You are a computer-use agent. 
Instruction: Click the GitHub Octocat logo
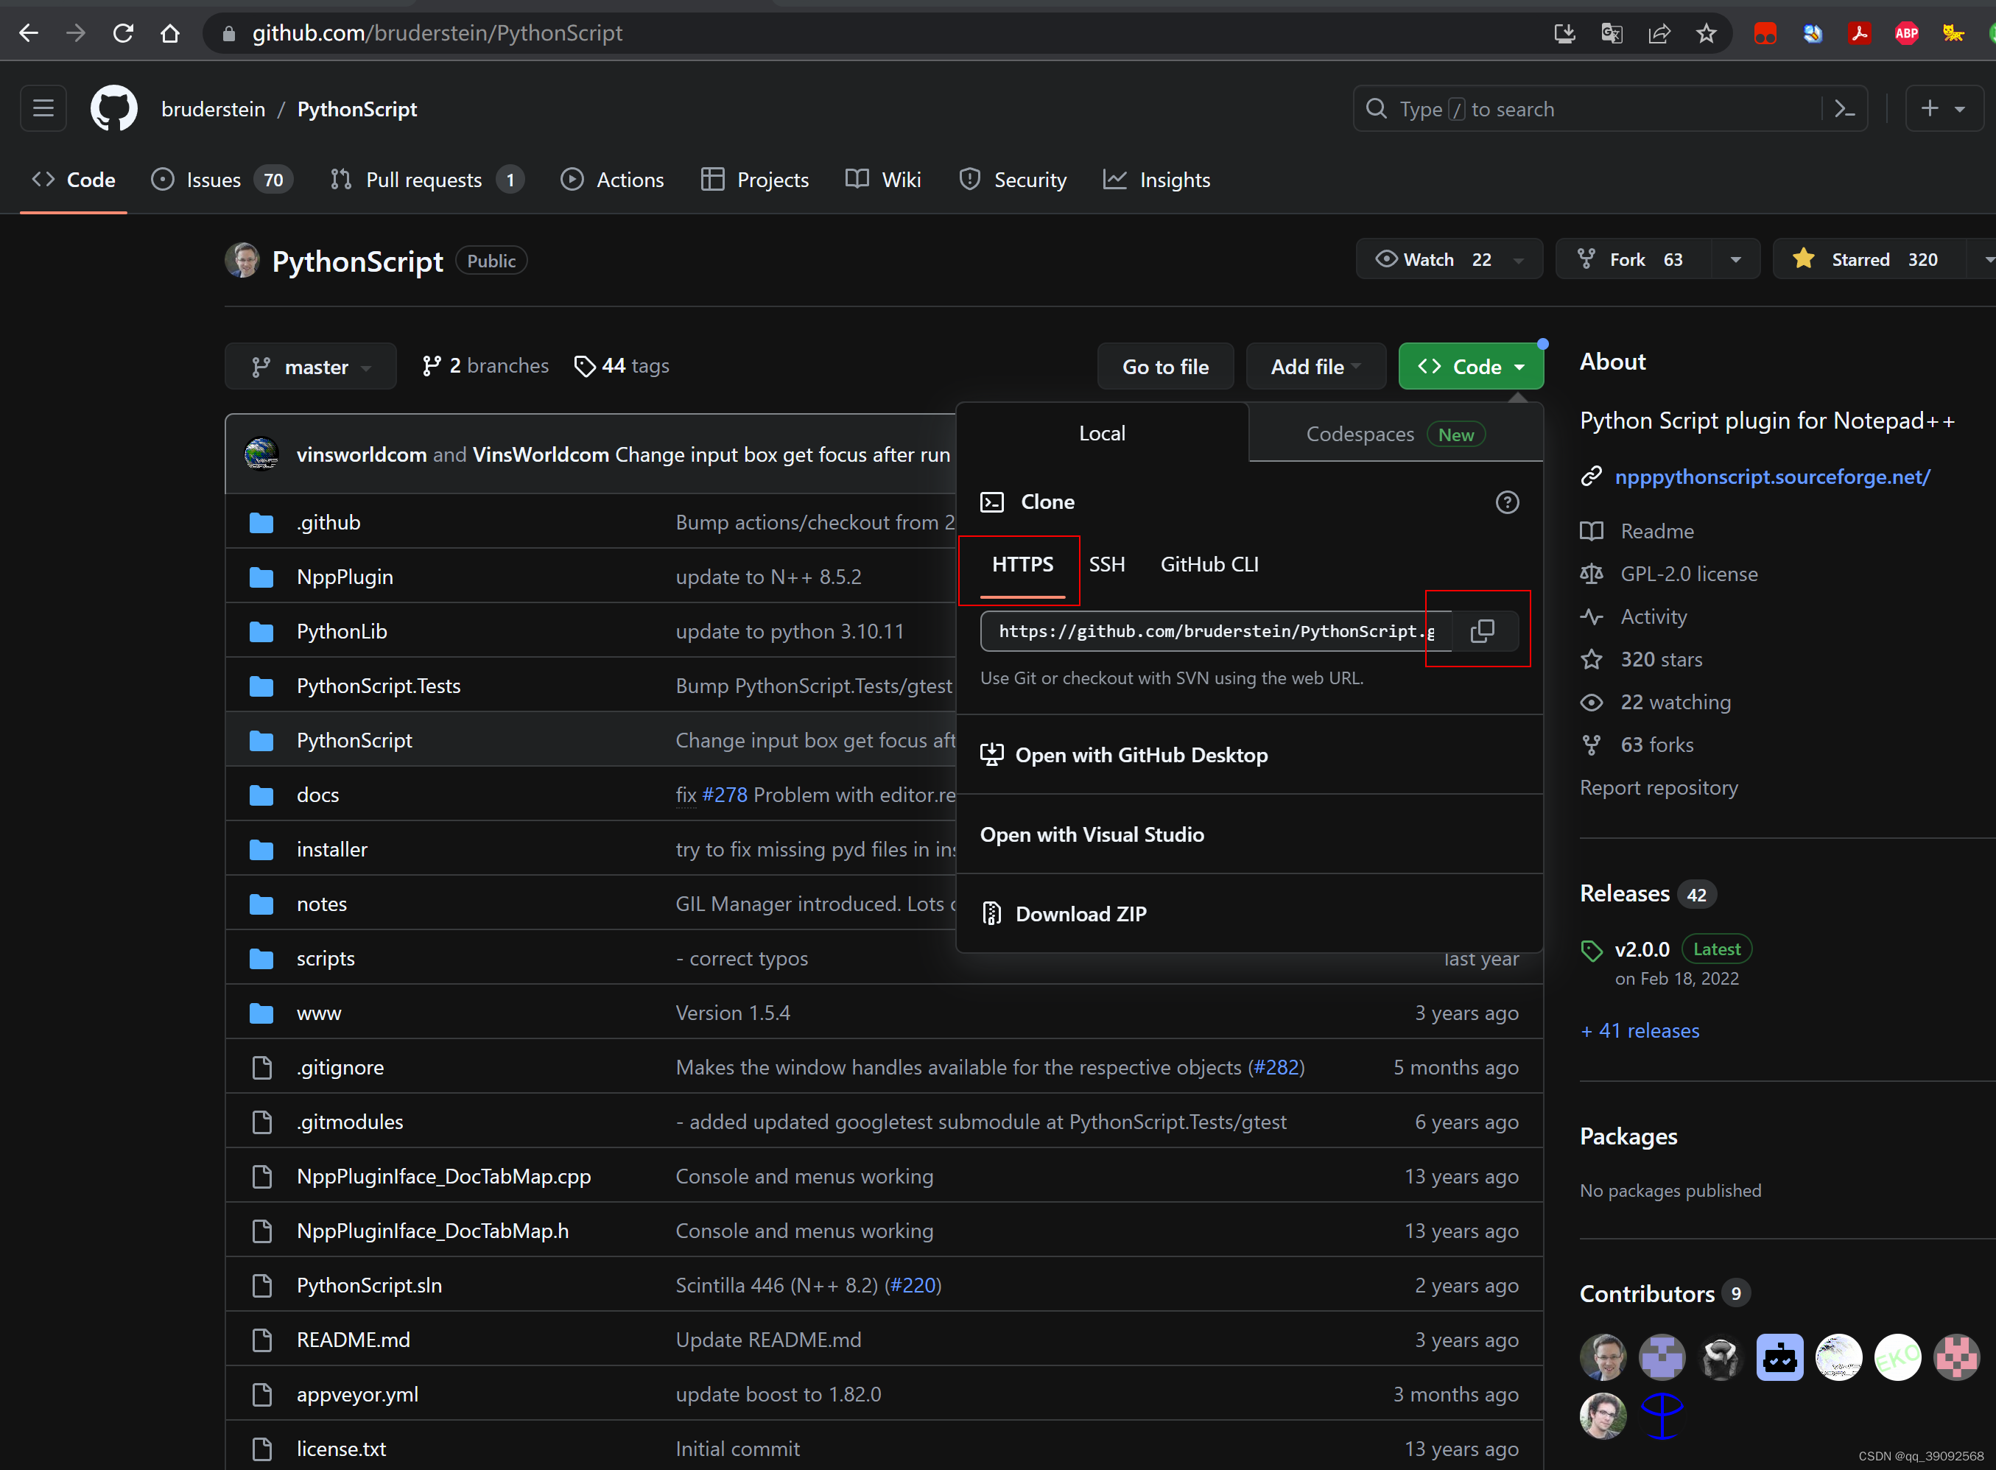(x=115, y=108)
